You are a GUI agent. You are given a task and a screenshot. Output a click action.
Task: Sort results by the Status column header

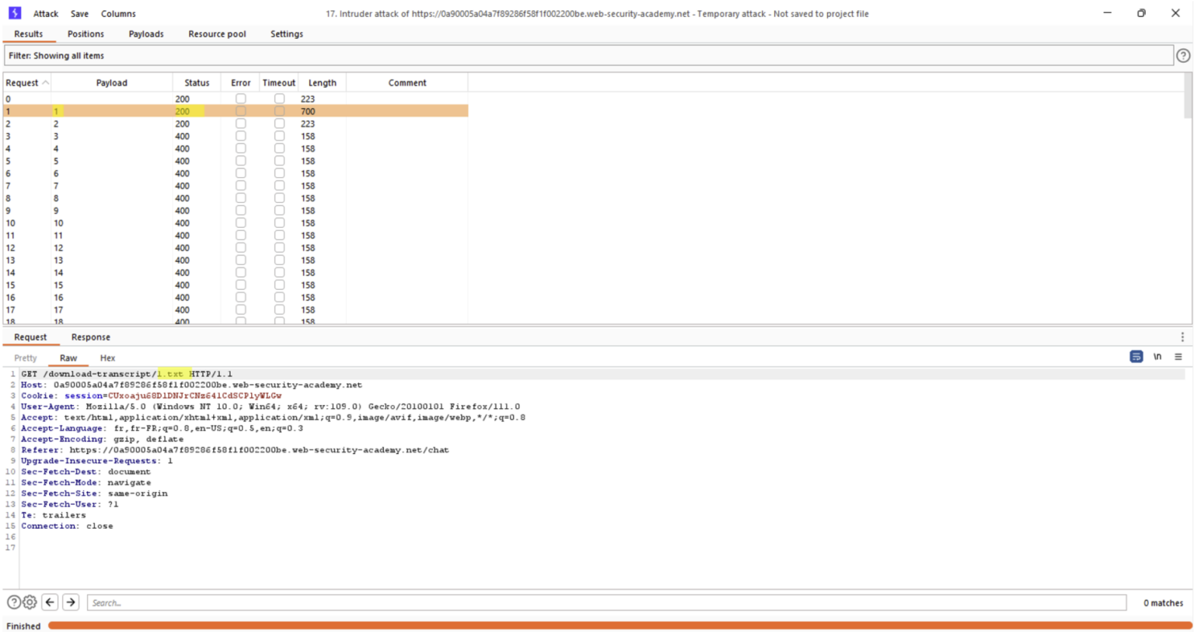[197, 82]
